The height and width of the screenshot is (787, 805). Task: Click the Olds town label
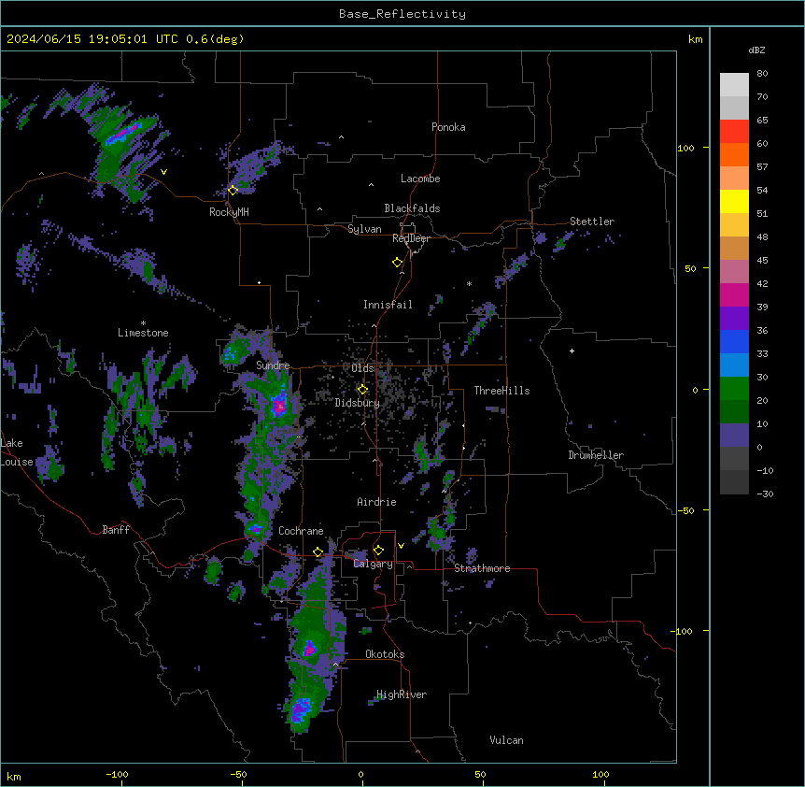[362, 368]
